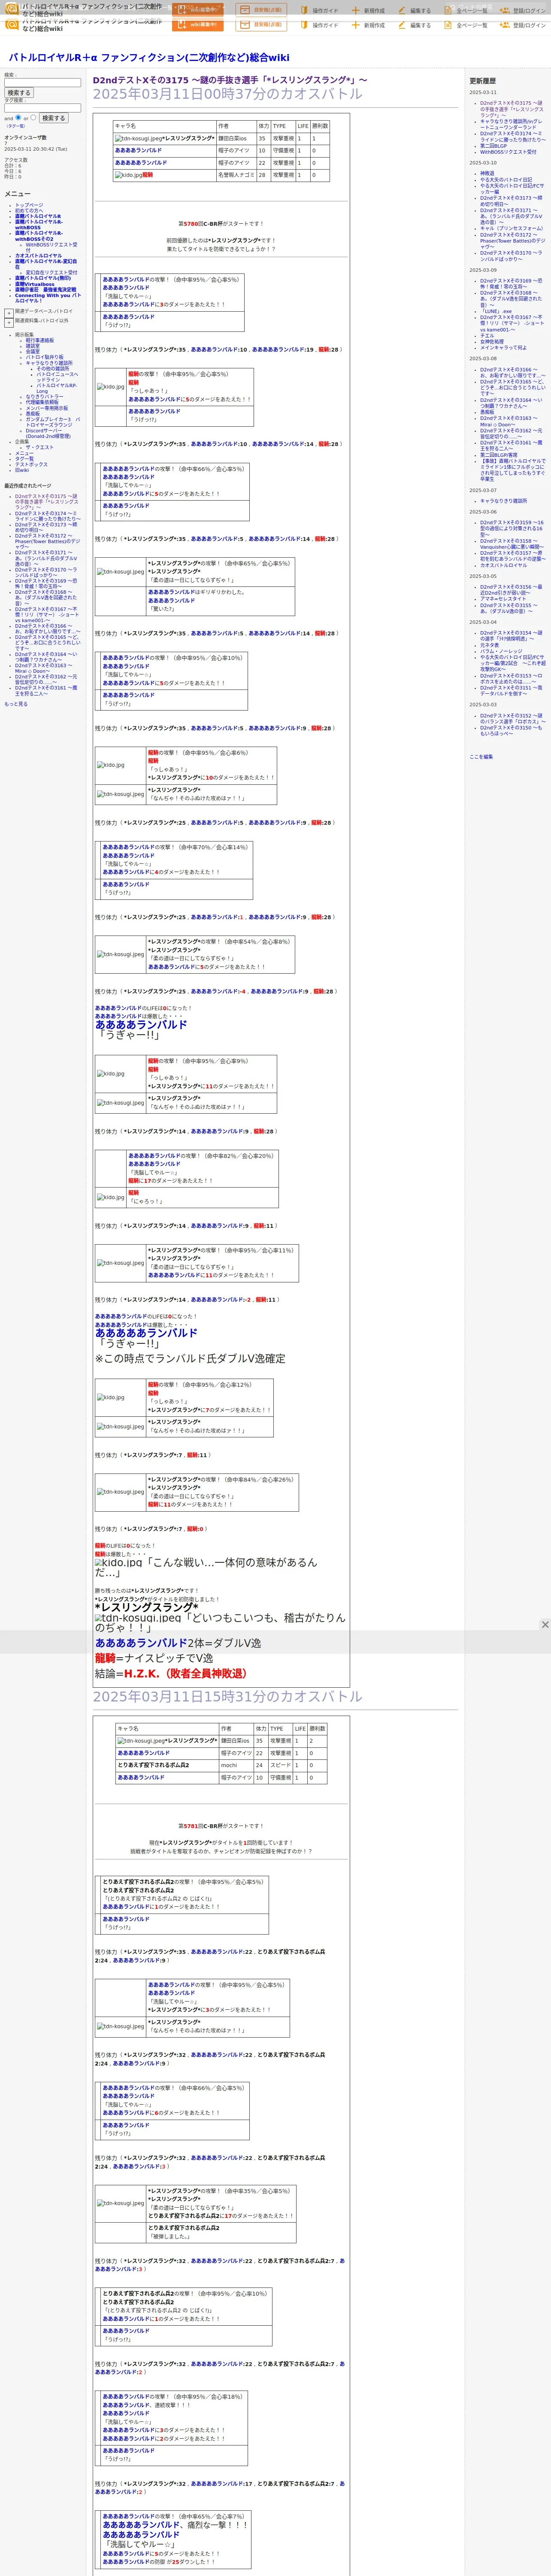Open 女神佐祐理 in update history
Image resolution: width=551 pixels, height=2576 pixels.
point(492,342)
